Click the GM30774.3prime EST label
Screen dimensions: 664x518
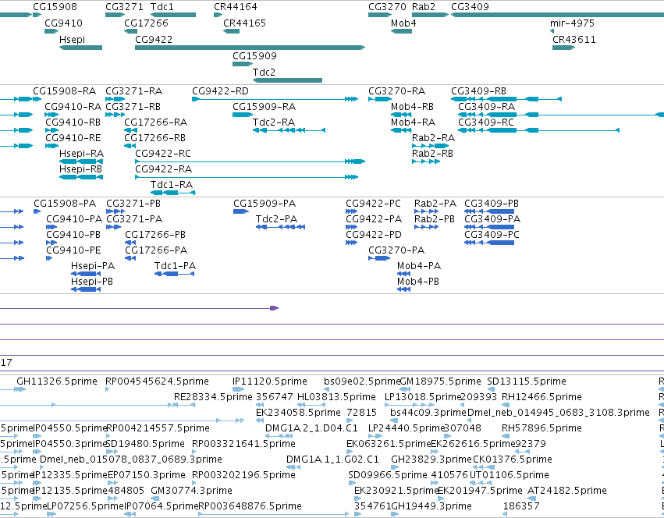(x=191, y=491)
